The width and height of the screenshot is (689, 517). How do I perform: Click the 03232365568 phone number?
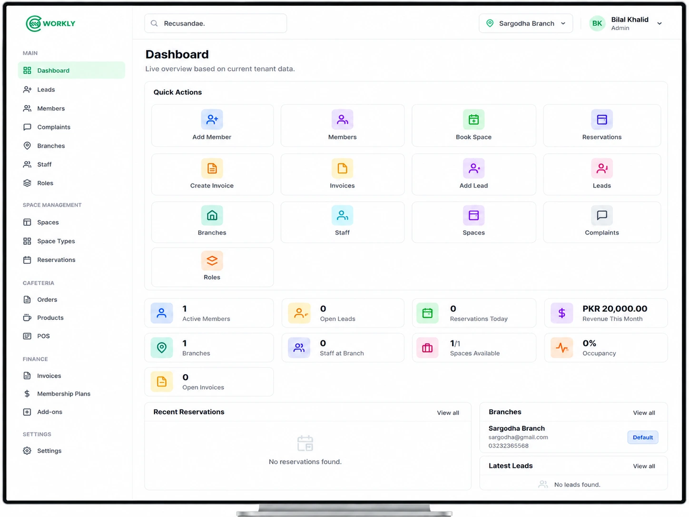click(508, 446)
